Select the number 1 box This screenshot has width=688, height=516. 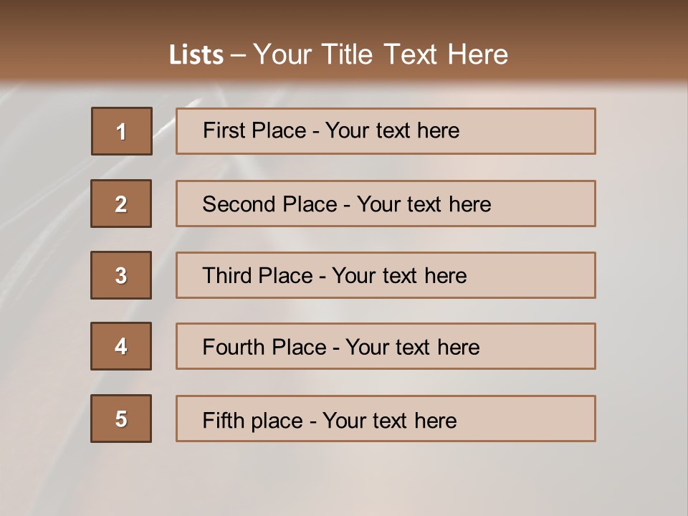click(x=122, y=131)
